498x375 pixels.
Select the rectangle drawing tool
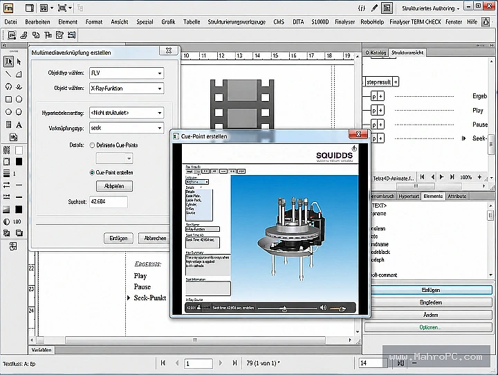(x=8, y=99)
